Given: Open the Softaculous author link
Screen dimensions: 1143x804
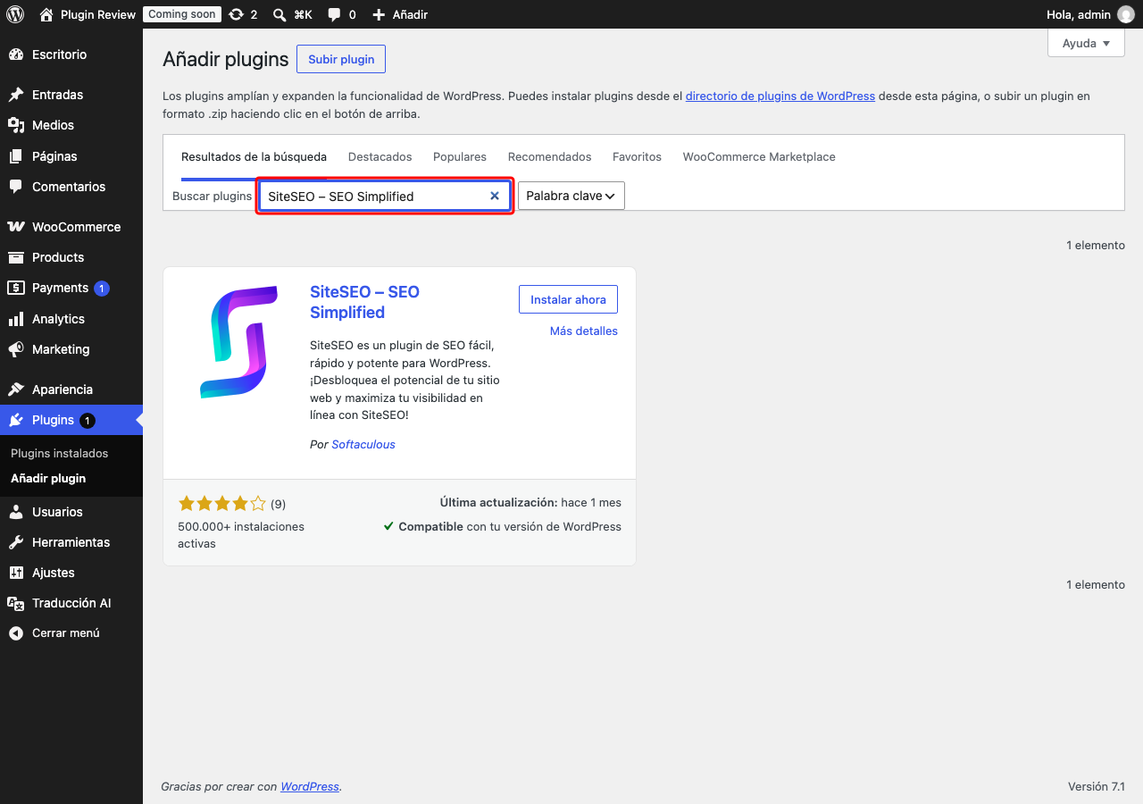Looking at the screenshot, I should [363, 445].
